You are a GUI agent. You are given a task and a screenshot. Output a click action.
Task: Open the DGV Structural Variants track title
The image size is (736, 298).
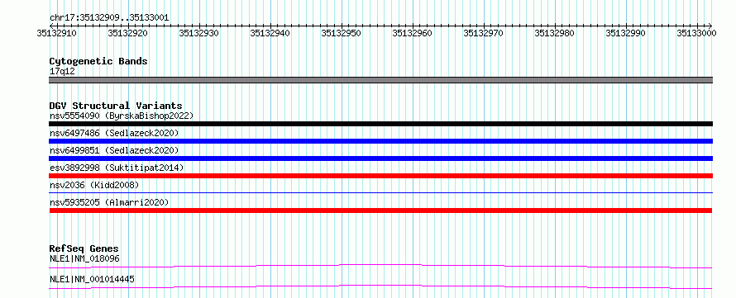(x=116, y=106)
